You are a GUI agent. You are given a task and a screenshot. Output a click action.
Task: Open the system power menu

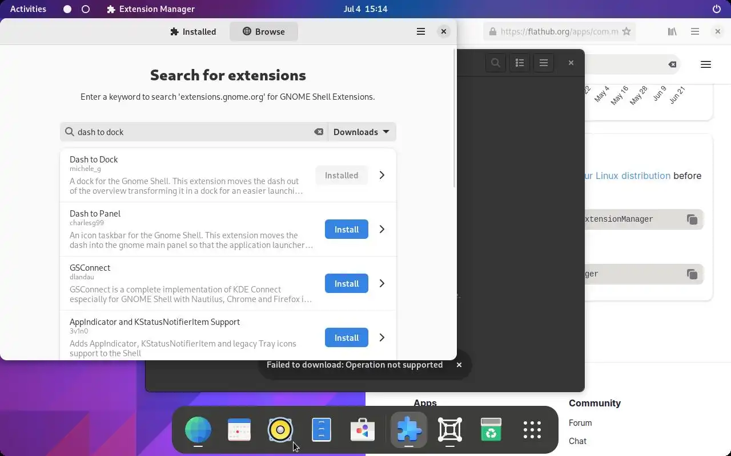coord(717,9)
